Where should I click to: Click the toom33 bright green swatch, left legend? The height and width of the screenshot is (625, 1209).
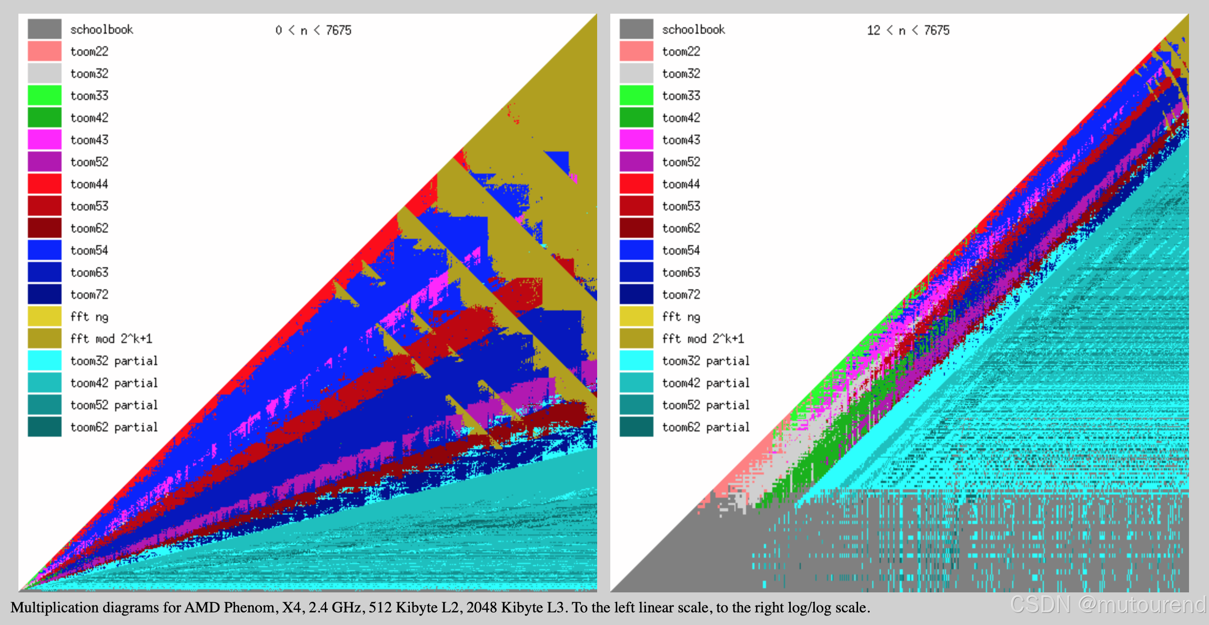click(x=44, y=95)
